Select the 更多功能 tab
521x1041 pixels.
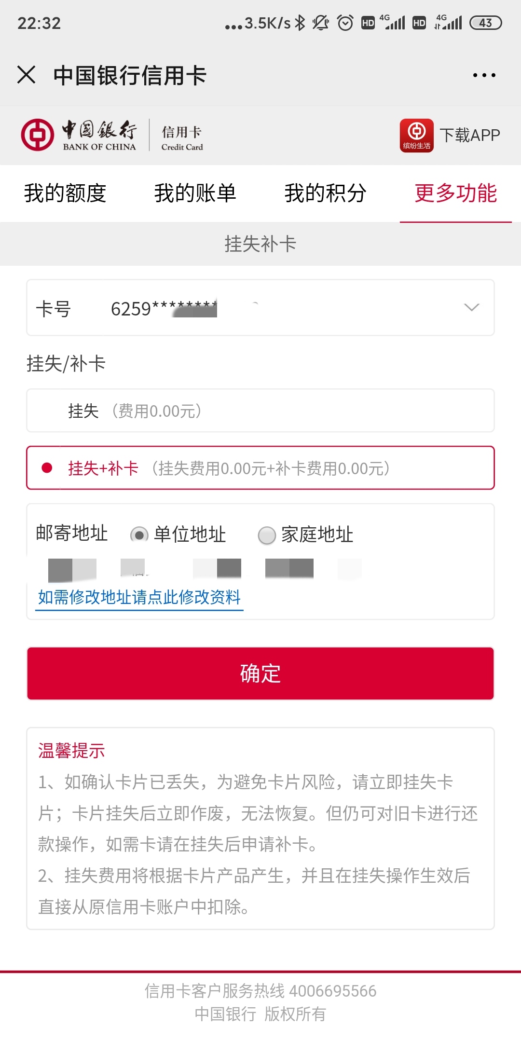click(456, 193)
